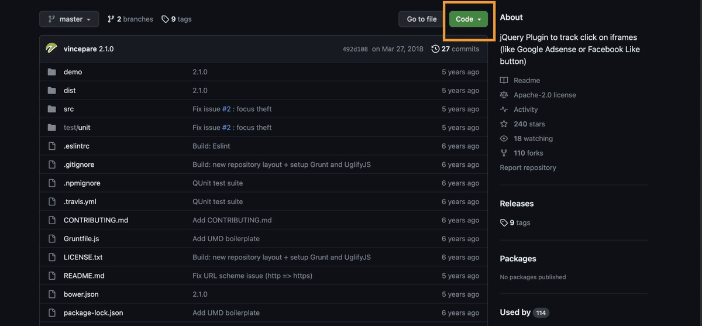The height and width of the screenshot is (326, 702).
Task: Open the src folder
Action: pyautogui.click(x=69, y=109)
